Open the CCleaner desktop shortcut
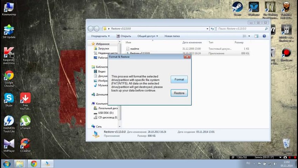Viewport: 298px width, 168px height. click(25, 144)
